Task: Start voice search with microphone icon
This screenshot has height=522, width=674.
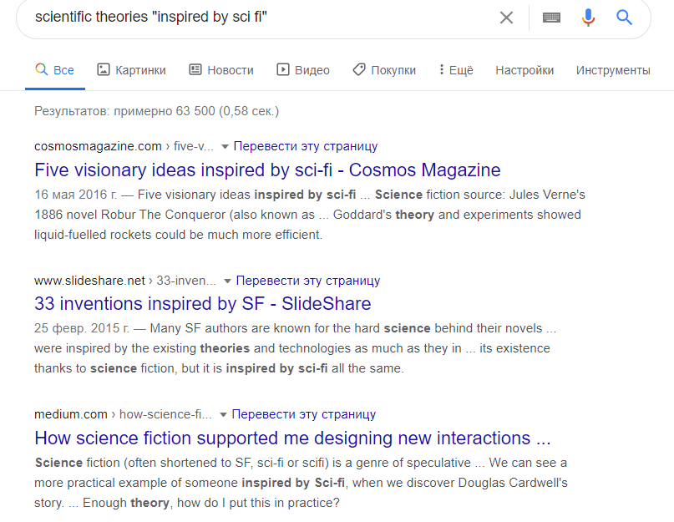Action: tap(588, 18)
